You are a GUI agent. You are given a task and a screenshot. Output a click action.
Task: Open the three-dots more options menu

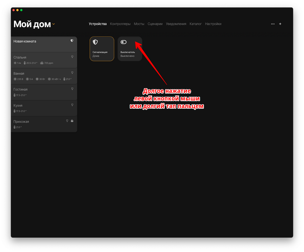tap(273, 24)
